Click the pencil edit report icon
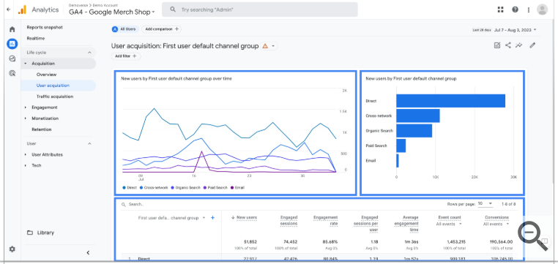This screenshot has width=558, height=264. [532, 45]
